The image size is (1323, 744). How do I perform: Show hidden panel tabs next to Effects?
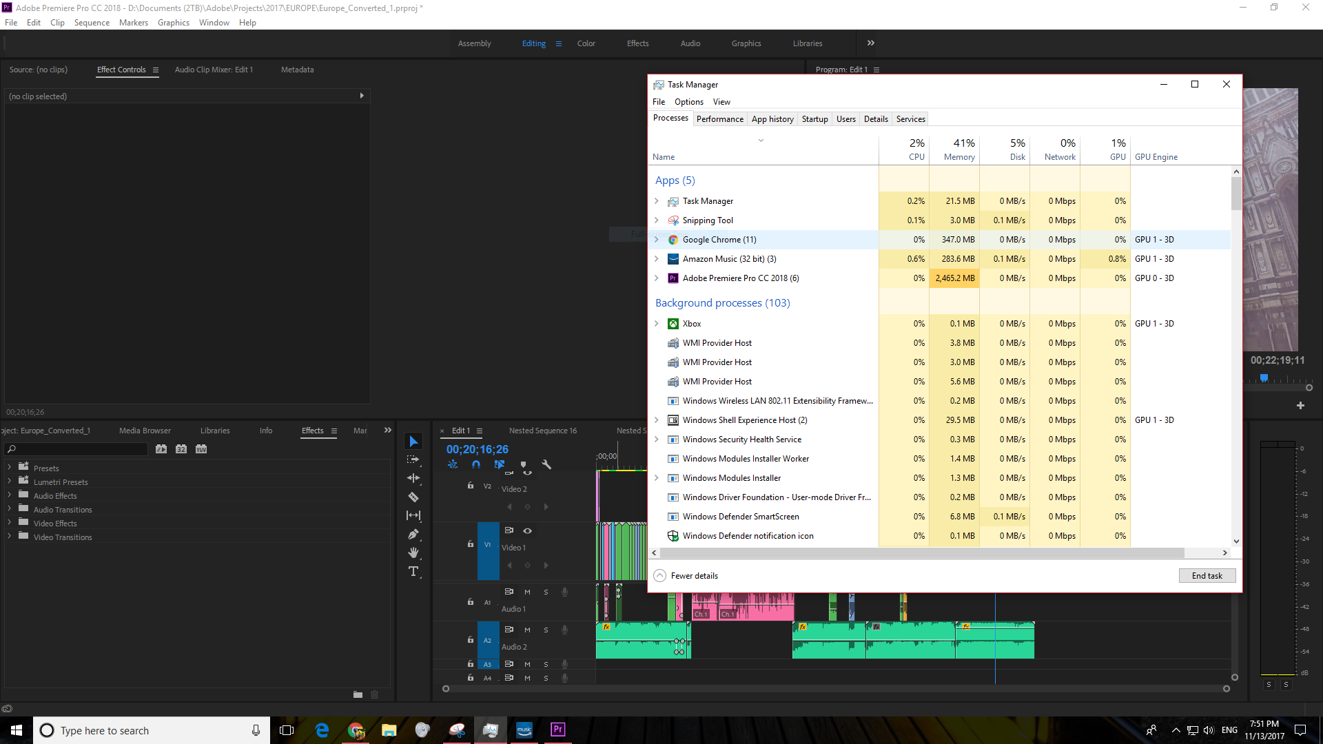[x=388, y=431]
